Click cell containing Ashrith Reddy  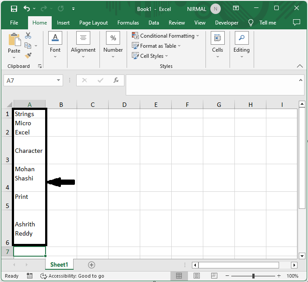[29, 228]
